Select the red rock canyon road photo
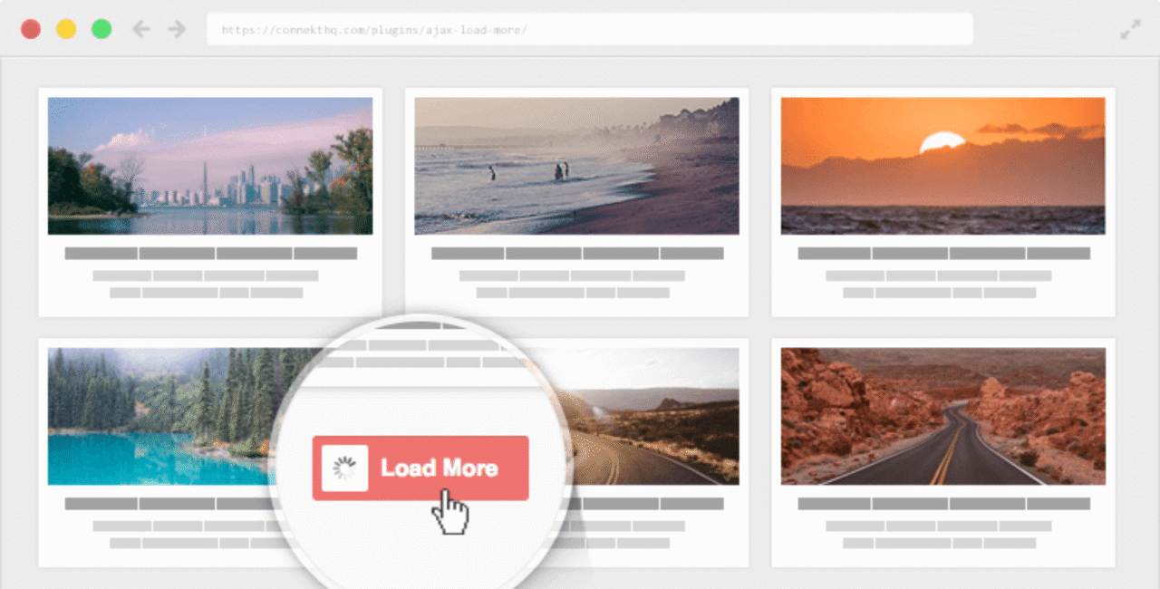This screenshot has height=589, width=1160. [942, 417]
